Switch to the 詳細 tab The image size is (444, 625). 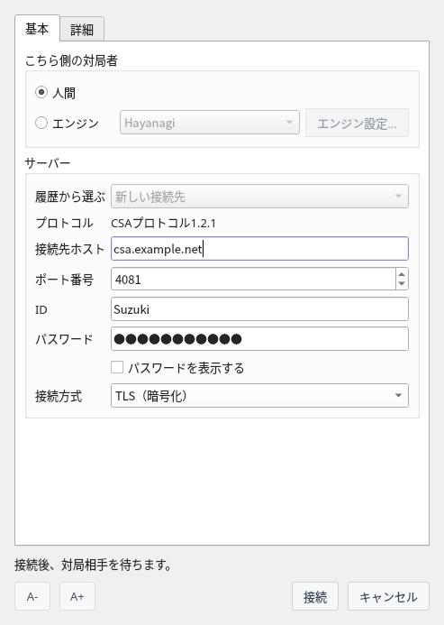coord(82,29)
